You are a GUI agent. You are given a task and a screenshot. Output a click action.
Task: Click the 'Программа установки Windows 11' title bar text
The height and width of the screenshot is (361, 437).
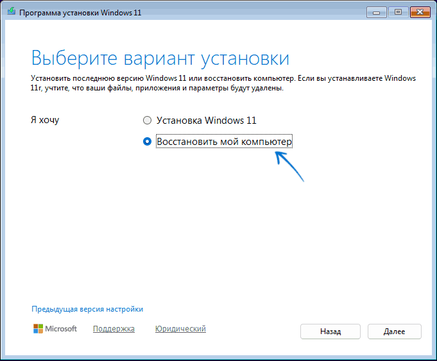[80, 13]
